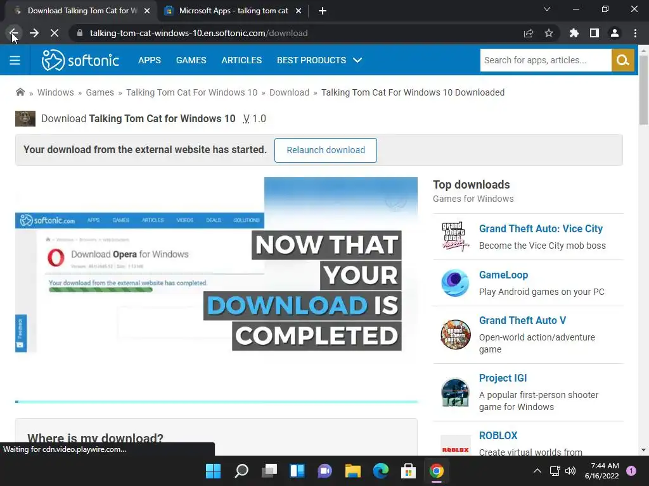The height and width of the screenshot is (486, 649).
Task: Open Chrome three-dot menu
Action: (x=635, y=33)
